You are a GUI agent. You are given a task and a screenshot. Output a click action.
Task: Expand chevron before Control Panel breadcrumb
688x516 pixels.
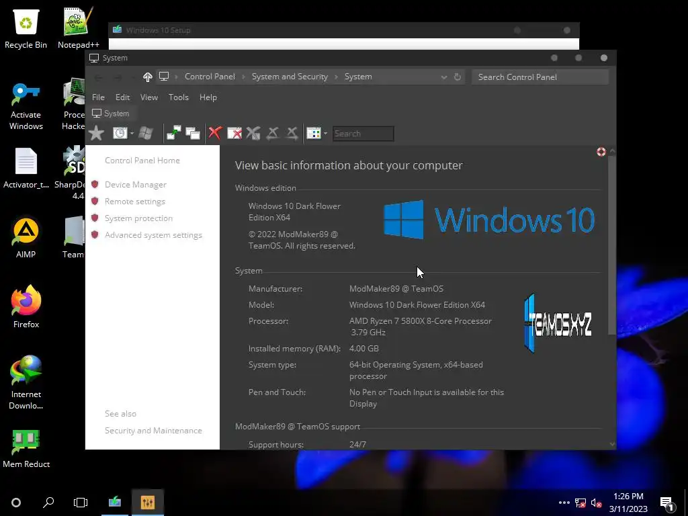[177, 77]
